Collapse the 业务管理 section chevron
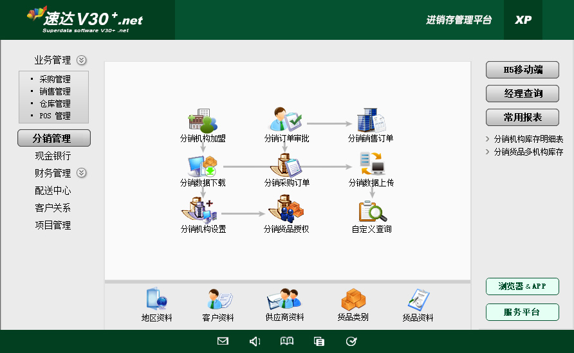 pyautogui.click(x=81, y=60)
